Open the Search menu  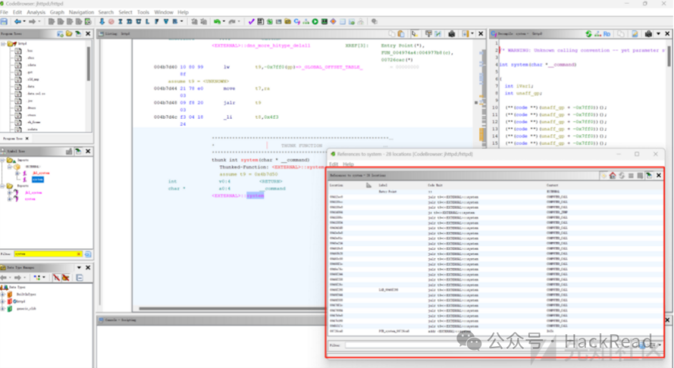click(x=105, y=12)
